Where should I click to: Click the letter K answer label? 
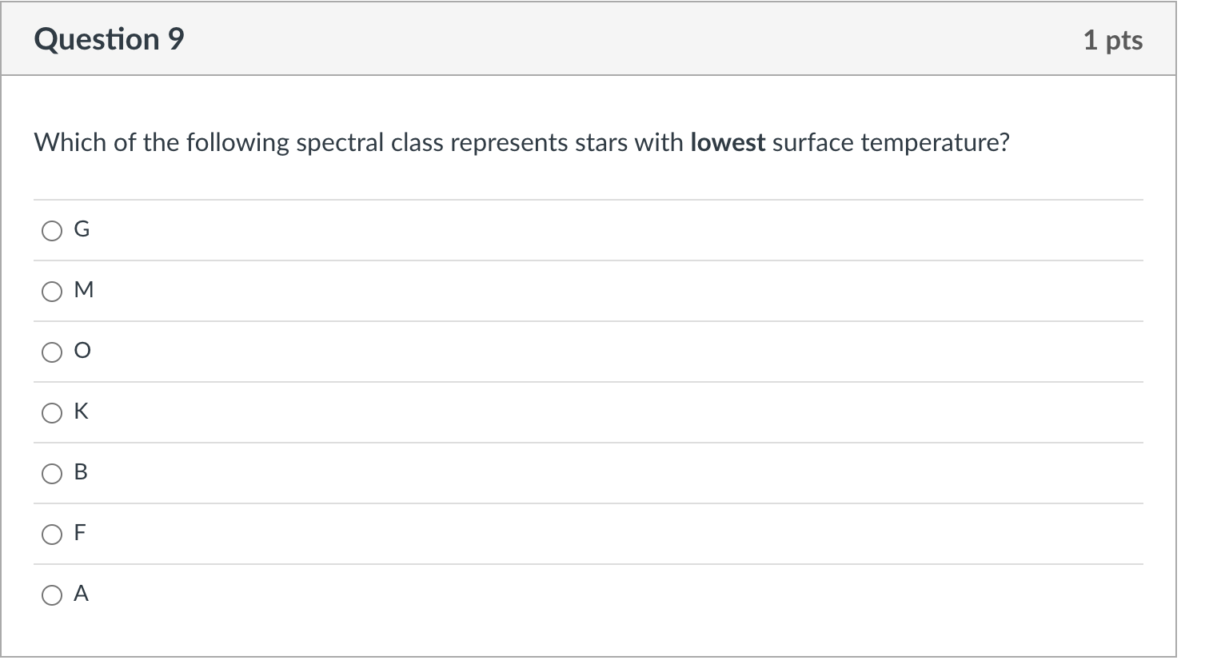(82, 412)
